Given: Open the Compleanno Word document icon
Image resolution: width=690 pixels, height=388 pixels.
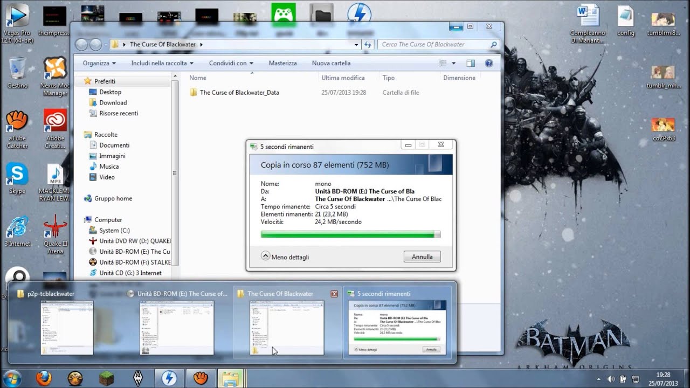Looking at the screenshot, I should pyautogui.click(x=588, y=24).
